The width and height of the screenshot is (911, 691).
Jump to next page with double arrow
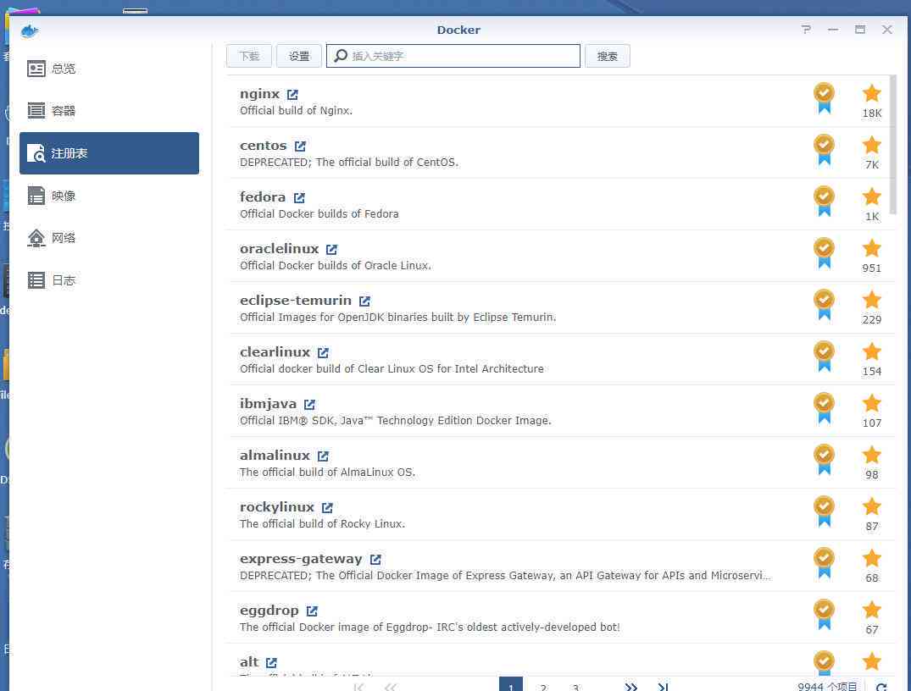[631, 687]
